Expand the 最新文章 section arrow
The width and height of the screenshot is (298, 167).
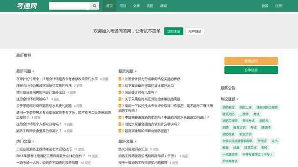pyautogui.click(x=135, y=141)
